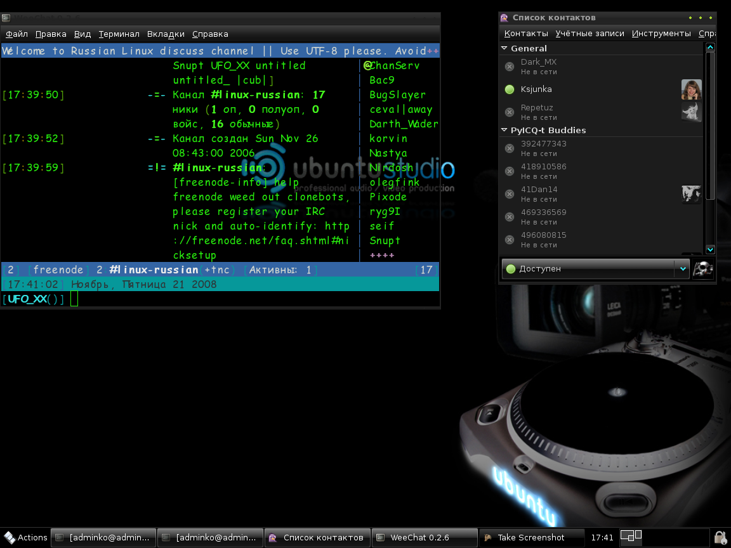Click the WeeChat input line
This screenshot has width=731, height=548.
click(219, 299)
